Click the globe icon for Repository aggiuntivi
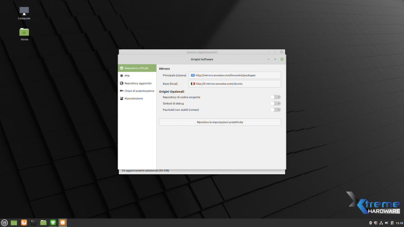Viewport: 404px width, 227px height. click(x=122, y=83)
